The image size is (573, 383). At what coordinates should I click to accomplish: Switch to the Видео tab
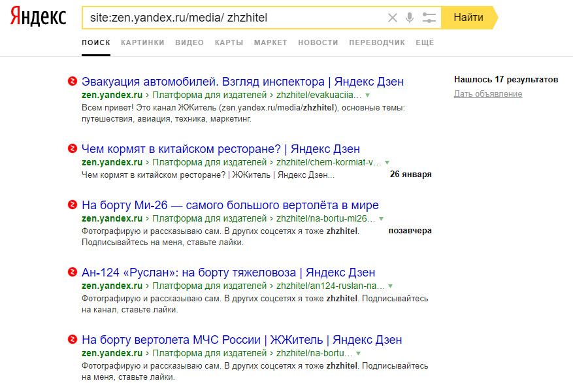tap(189, 42)
